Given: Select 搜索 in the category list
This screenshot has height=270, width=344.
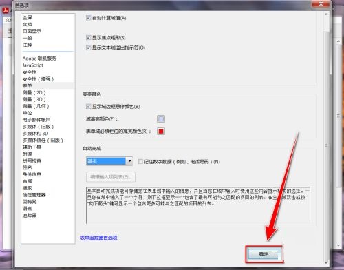Looking at the screenshot, I should click(28, 188).
